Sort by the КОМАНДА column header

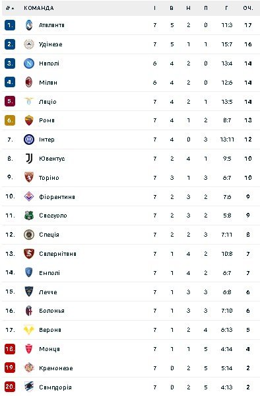[x=39, y=8]
